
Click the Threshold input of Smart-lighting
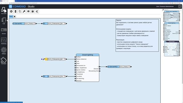pos(79,74)
